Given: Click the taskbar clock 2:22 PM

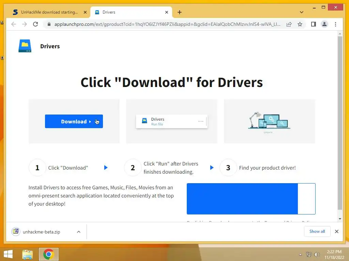Looking at the screenshot, I should 334,252.
